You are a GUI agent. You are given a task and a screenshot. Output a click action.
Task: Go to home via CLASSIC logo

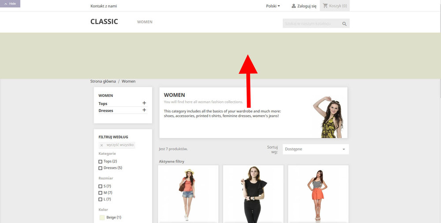tap(104, 22)
